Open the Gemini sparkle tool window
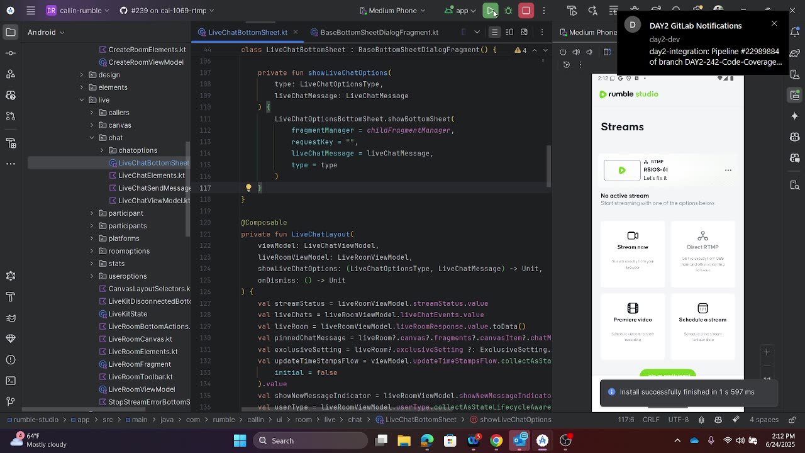This screenshot has width=805, height=453. 795,116
